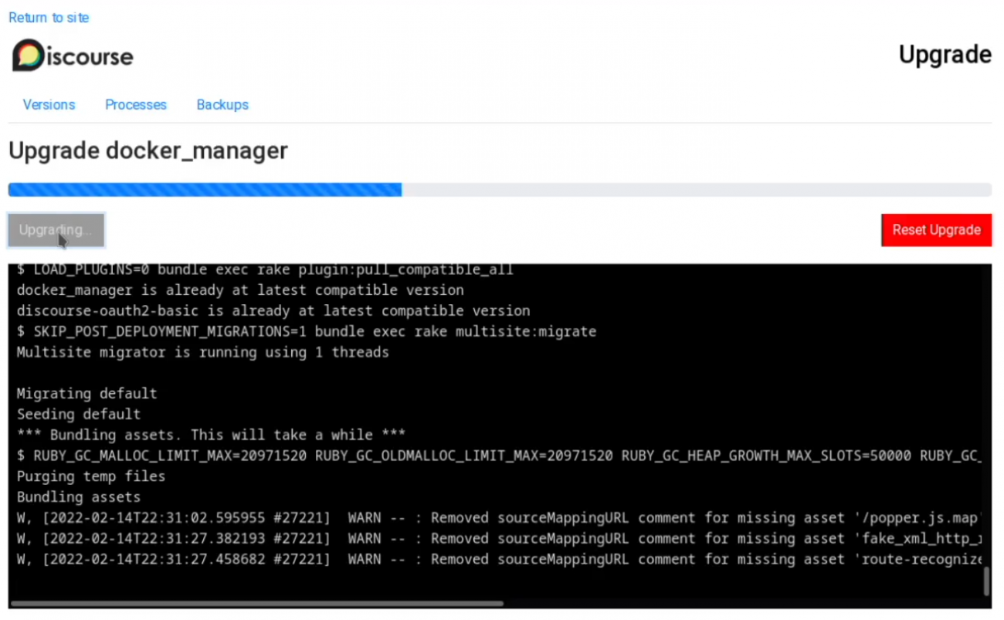
Task: Click the 'multisite:migrate' command line
Action: pos(307,332)
